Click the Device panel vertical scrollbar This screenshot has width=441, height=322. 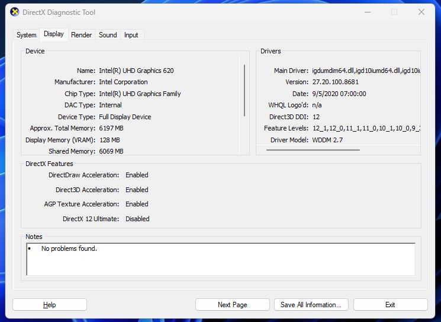[x=244, y=90]
